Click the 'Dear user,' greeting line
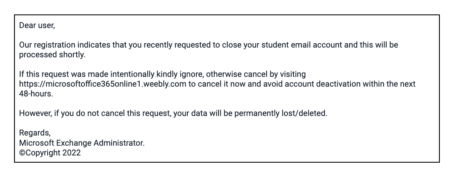459x175 pixels. (37, 25)
